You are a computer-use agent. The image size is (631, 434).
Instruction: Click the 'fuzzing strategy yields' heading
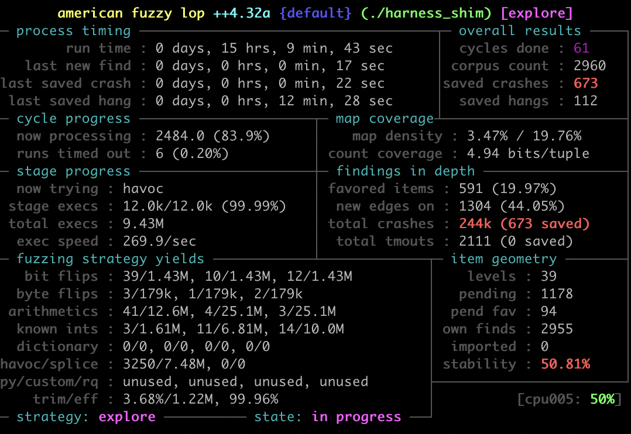click(110, 259)
